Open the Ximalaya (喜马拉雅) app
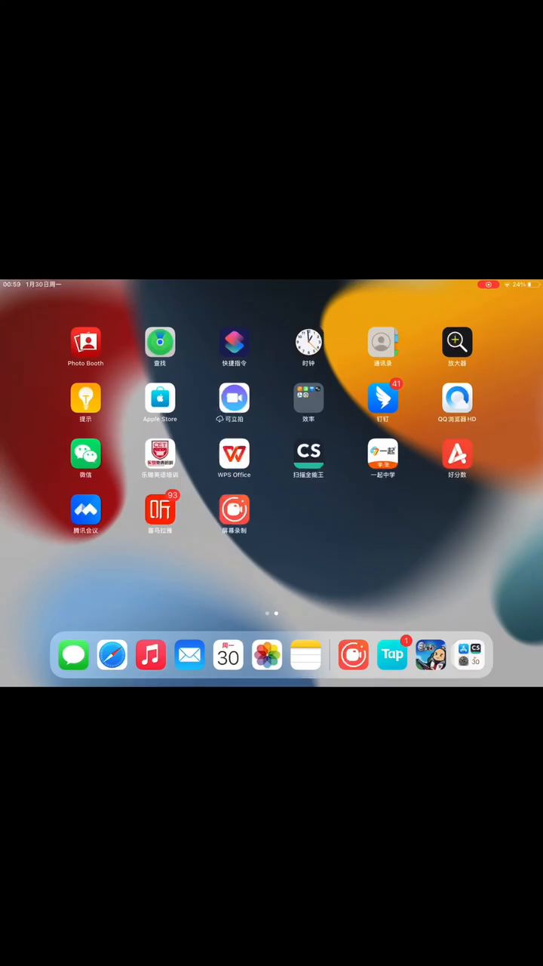The width and height of the screenshot is (543, 966). pos(160,509)
